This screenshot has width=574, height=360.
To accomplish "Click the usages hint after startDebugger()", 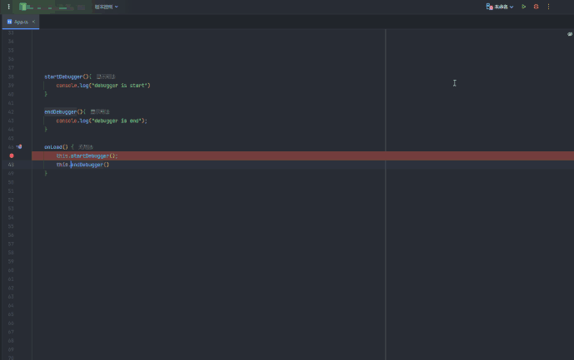I will (x=106, y=76).
